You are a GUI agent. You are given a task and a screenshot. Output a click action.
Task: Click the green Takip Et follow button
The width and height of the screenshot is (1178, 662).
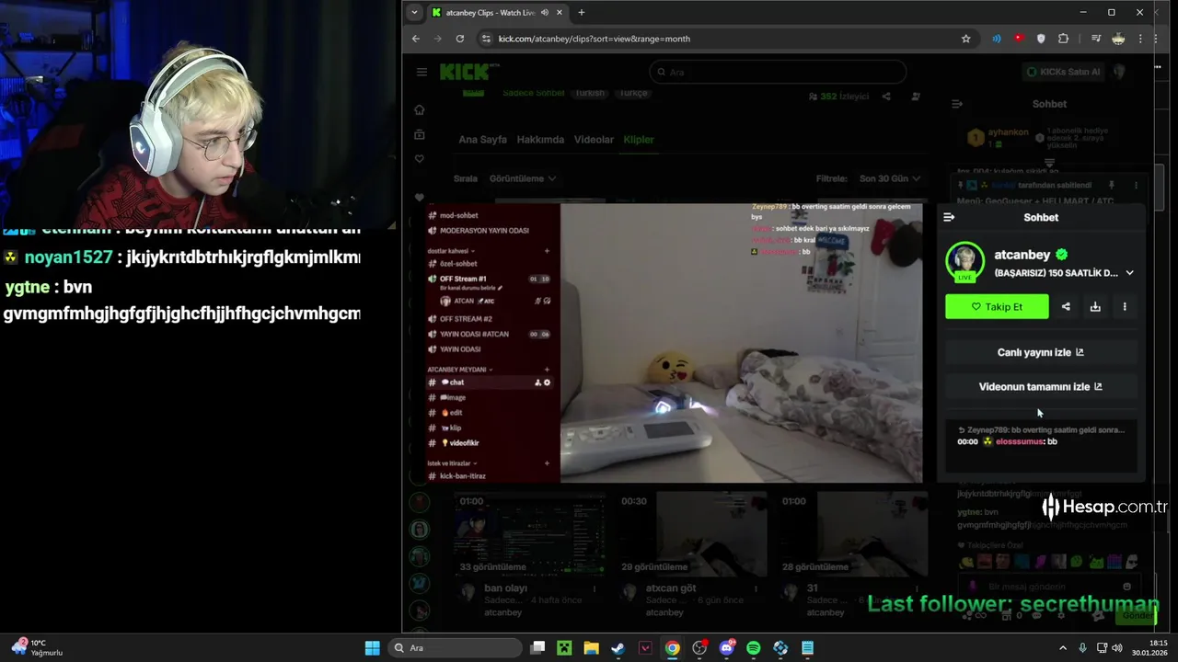(997, 306)
